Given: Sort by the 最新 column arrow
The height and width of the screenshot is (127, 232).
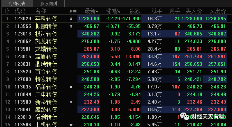Looking at the screenshot, I should point(97,11).
